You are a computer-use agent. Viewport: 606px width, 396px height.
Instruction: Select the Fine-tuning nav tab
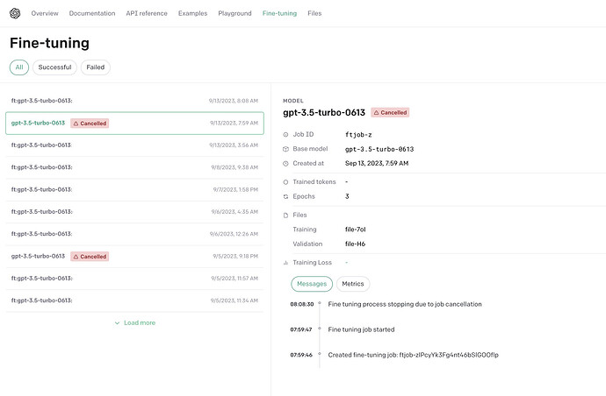(279, 13)
